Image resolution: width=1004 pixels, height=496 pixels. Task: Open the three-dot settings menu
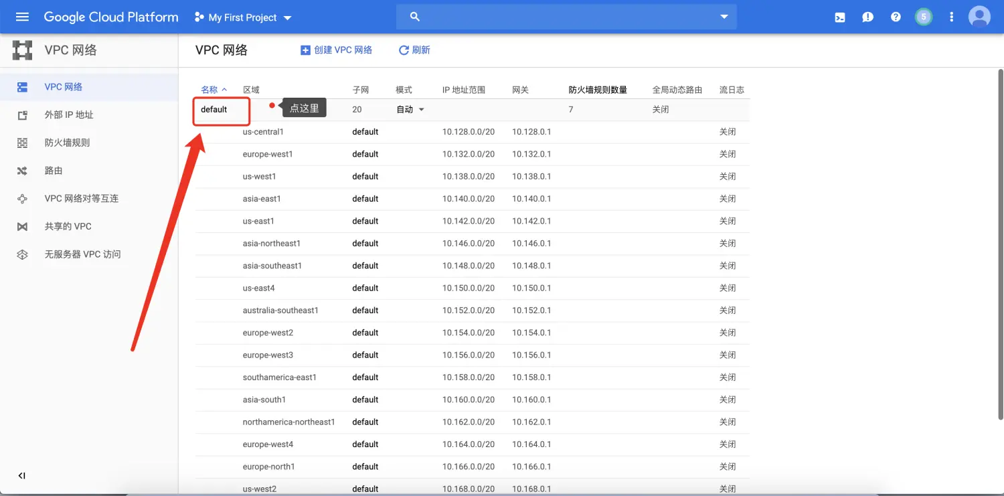tap(951, 17)
